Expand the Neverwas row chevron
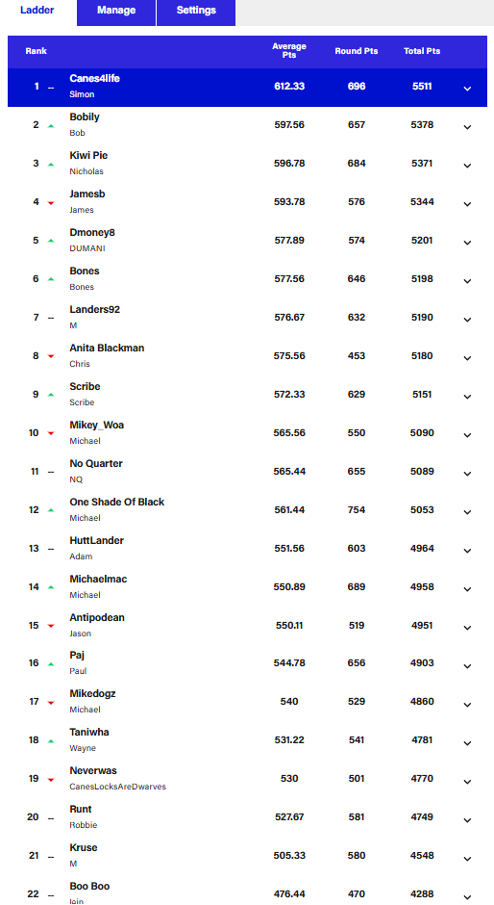 pos(467,782)
